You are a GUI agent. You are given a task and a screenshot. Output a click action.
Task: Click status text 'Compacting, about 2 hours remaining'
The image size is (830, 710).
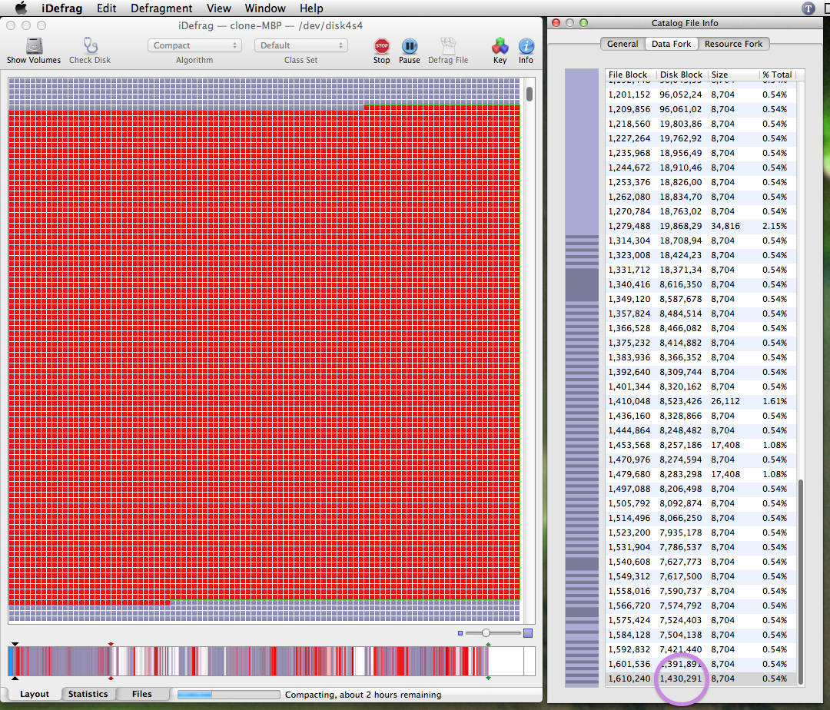pyautogui.click(x=363, y=694)
